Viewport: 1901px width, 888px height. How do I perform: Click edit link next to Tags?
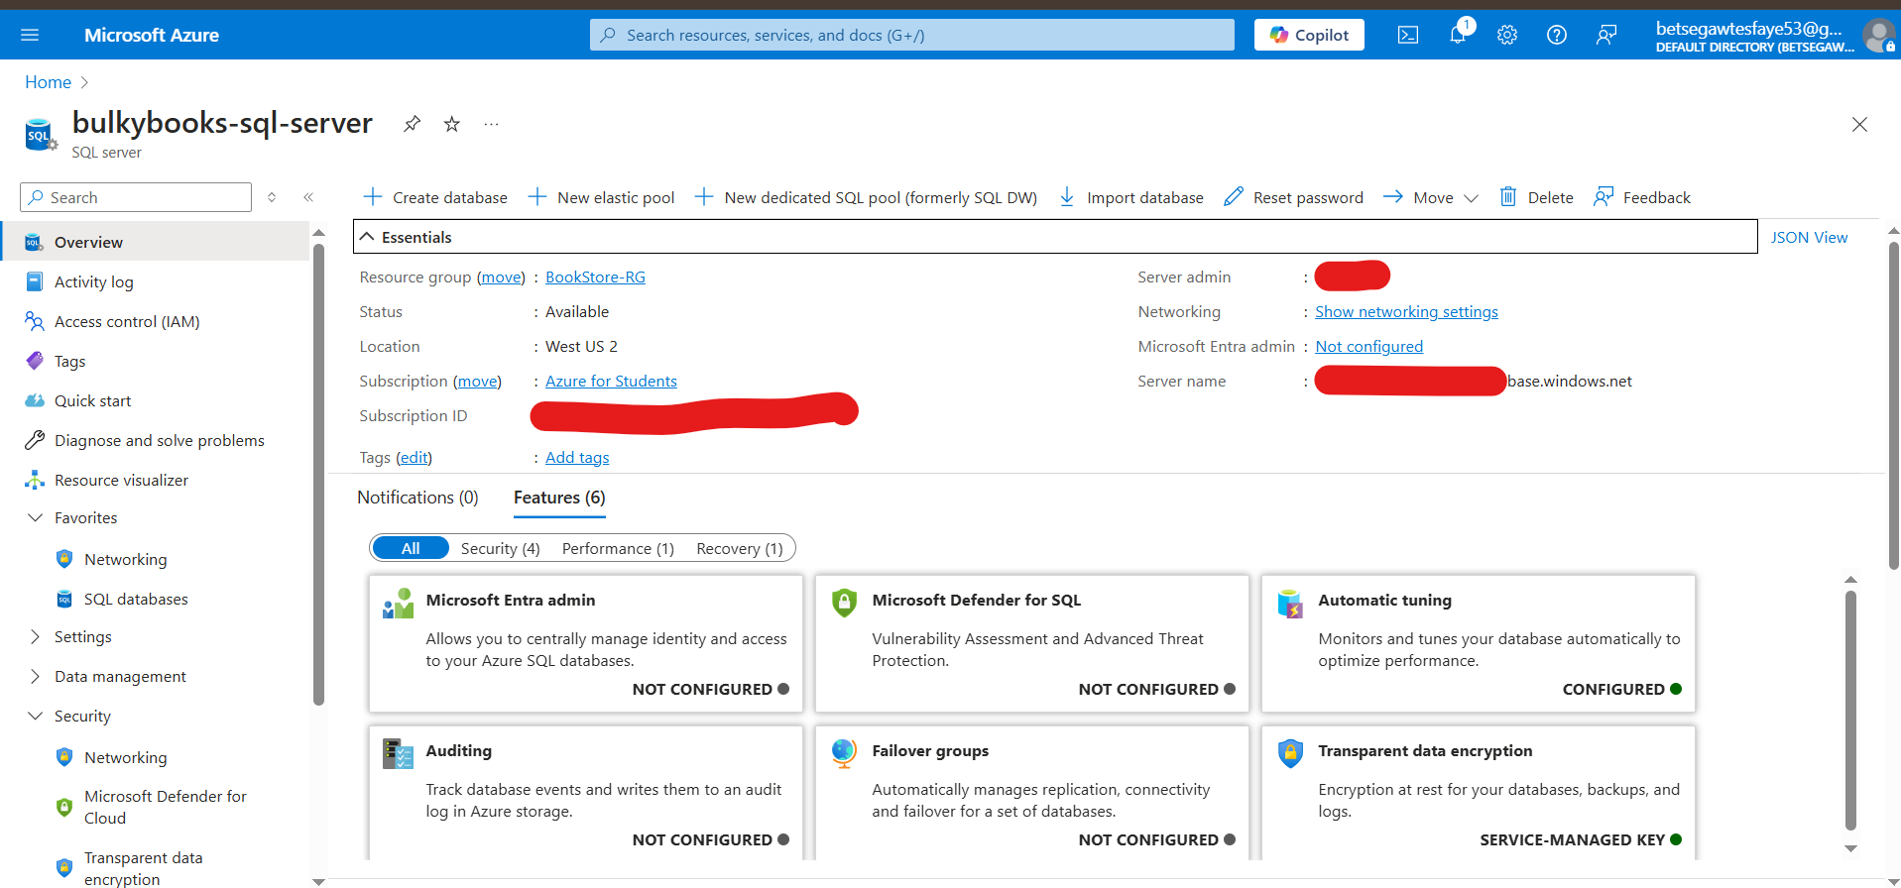point(414,457)
